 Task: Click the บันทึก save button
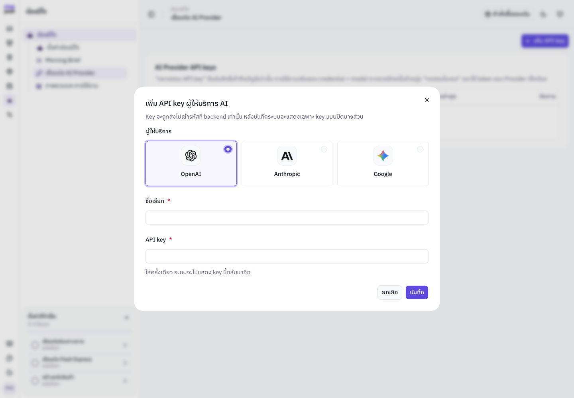417,293
